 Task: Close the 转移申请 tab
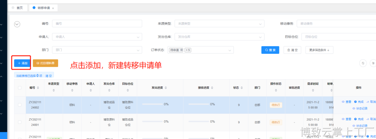53,8
